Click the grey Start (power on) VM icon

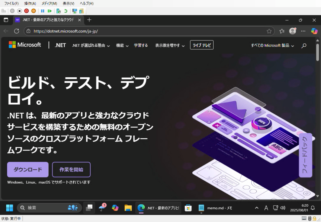tap(12, 11)
